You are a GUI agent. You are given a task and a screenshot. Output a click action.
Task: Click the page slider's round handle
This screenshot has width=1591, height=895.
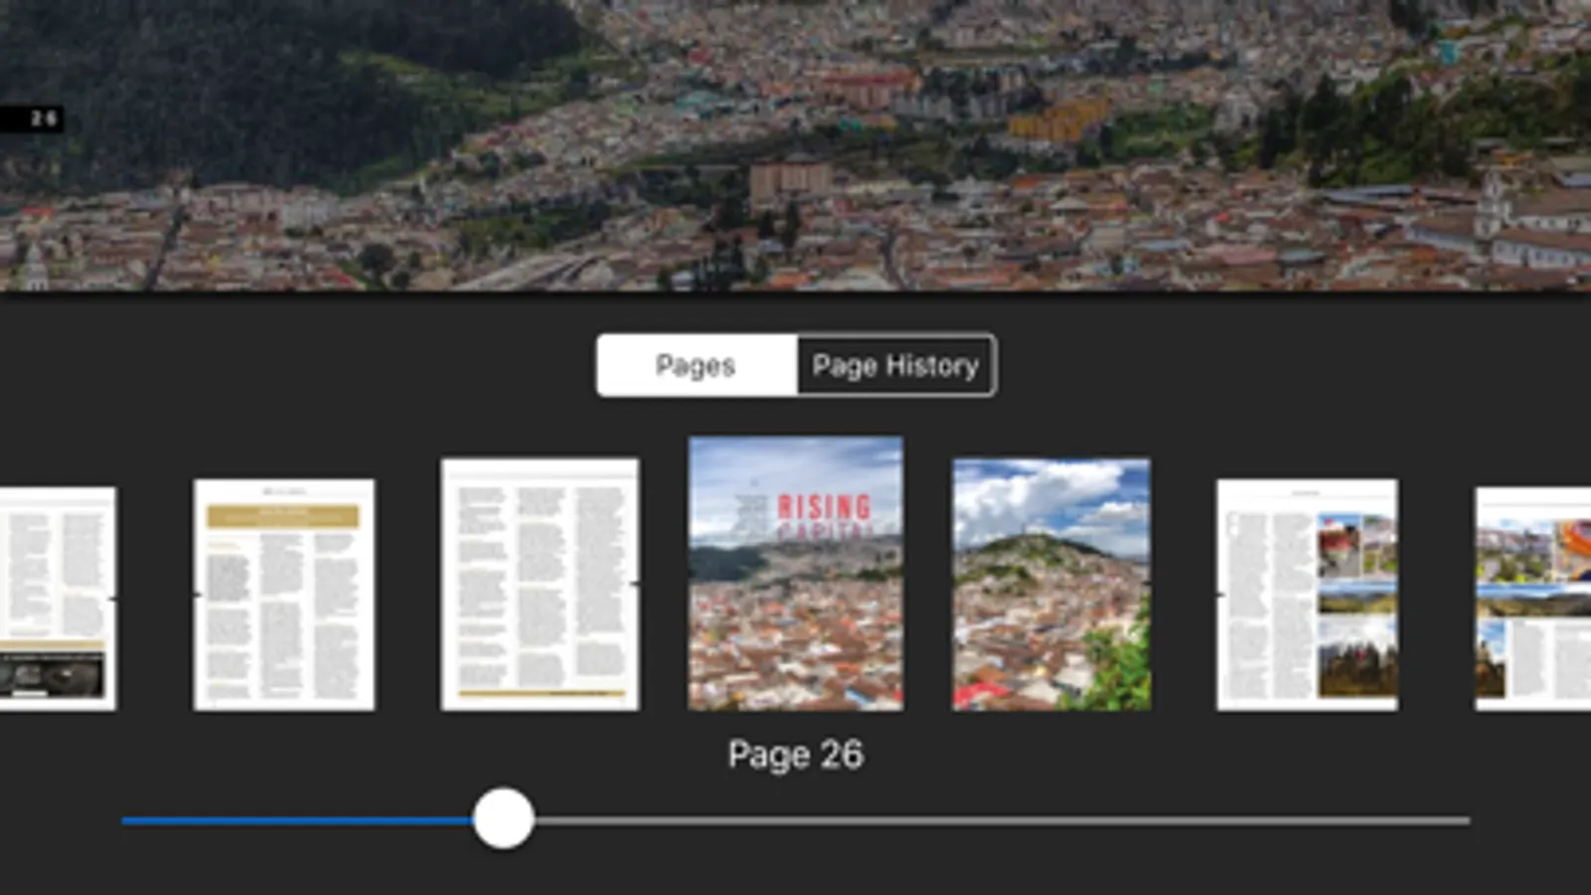(x=503, y=818)
